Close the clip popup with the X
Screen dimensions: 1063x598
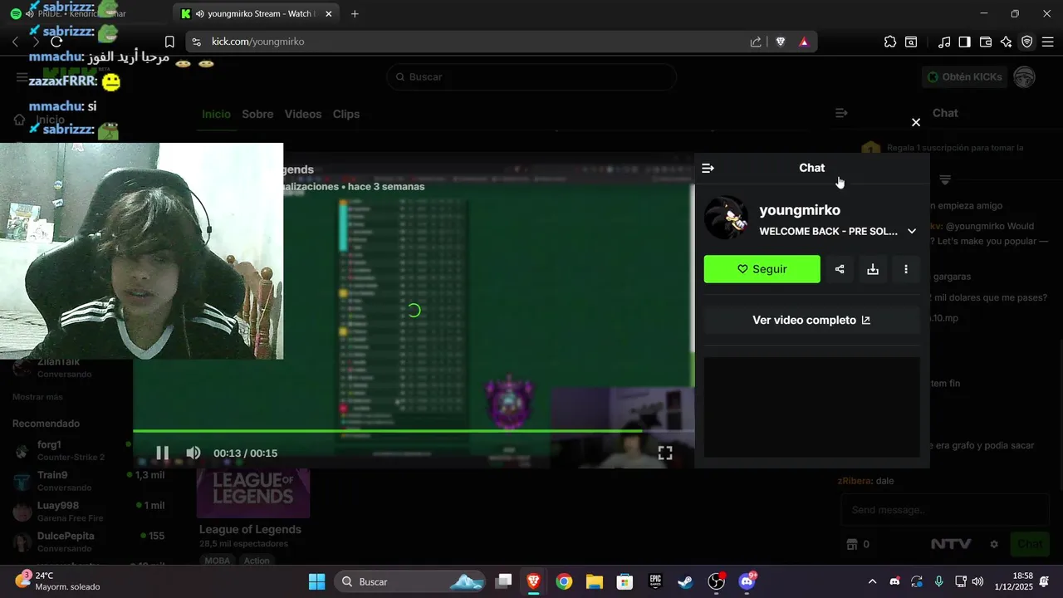[916, 122]
